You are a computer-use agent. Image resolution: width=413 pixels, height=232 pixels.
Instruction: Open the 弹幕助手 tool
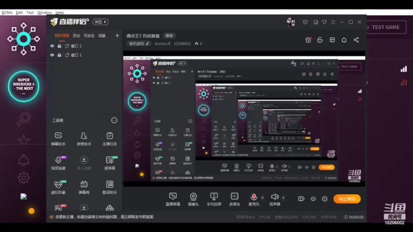point(58,139)
